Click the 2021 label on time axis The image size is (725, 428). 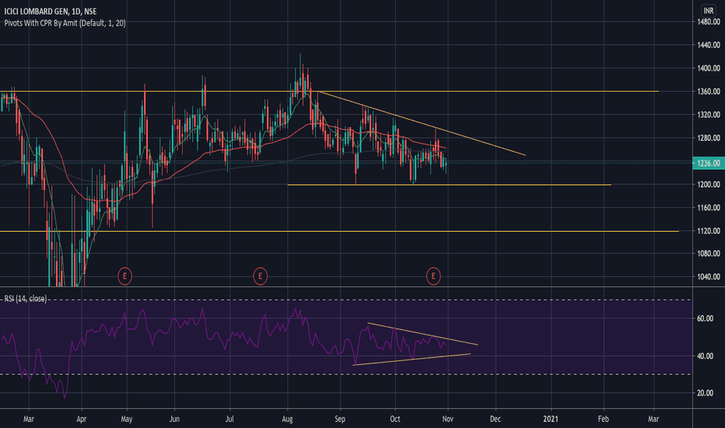[551, 419]
